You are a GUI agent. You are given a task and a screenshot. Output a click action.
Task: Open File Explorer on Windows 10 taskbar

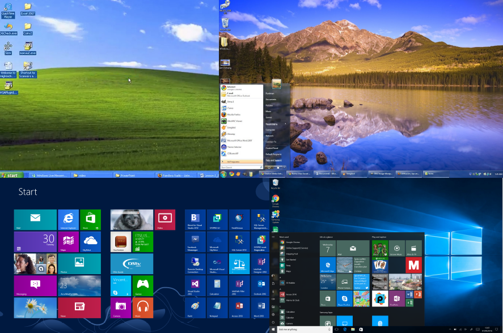point(353,330)
